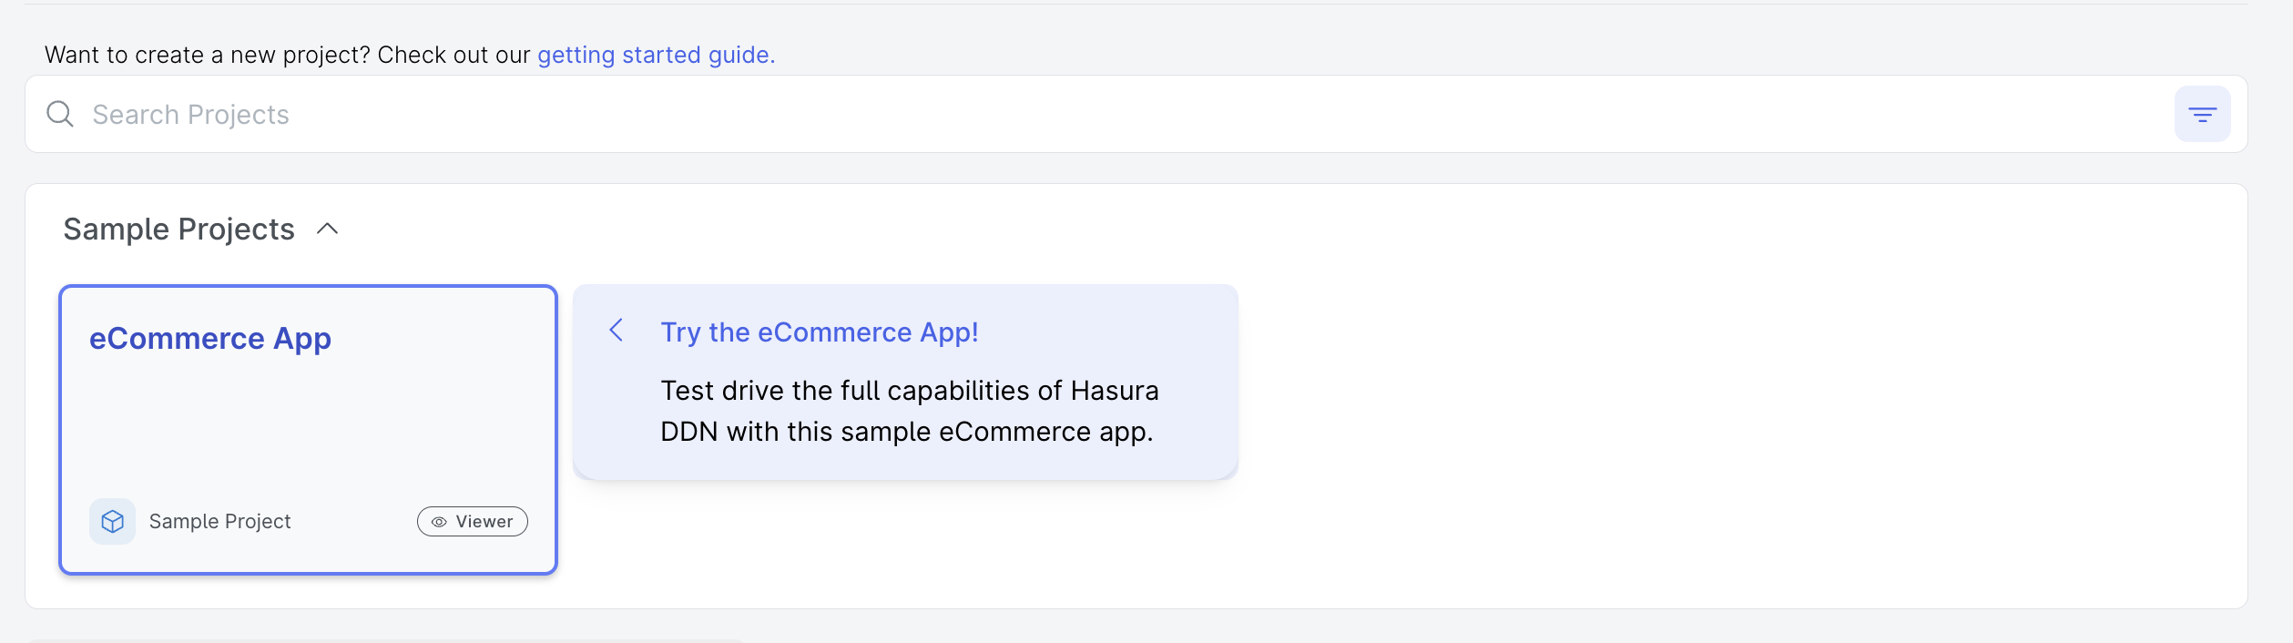Click the eye icon in Viewer badge
Screen dimensions: 2293x643
439,522
